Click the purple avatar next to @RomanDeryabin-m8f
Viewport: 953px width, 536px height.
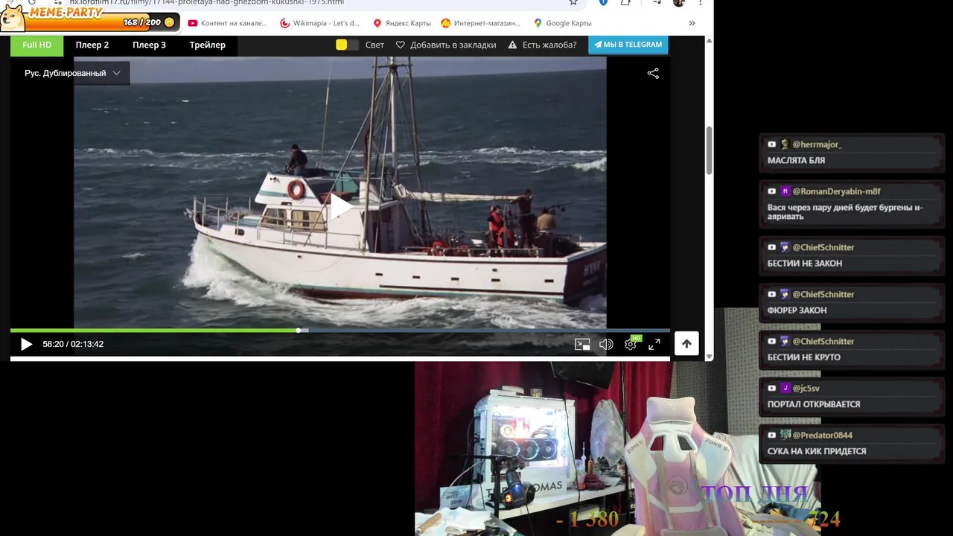(x=785, y=191)
